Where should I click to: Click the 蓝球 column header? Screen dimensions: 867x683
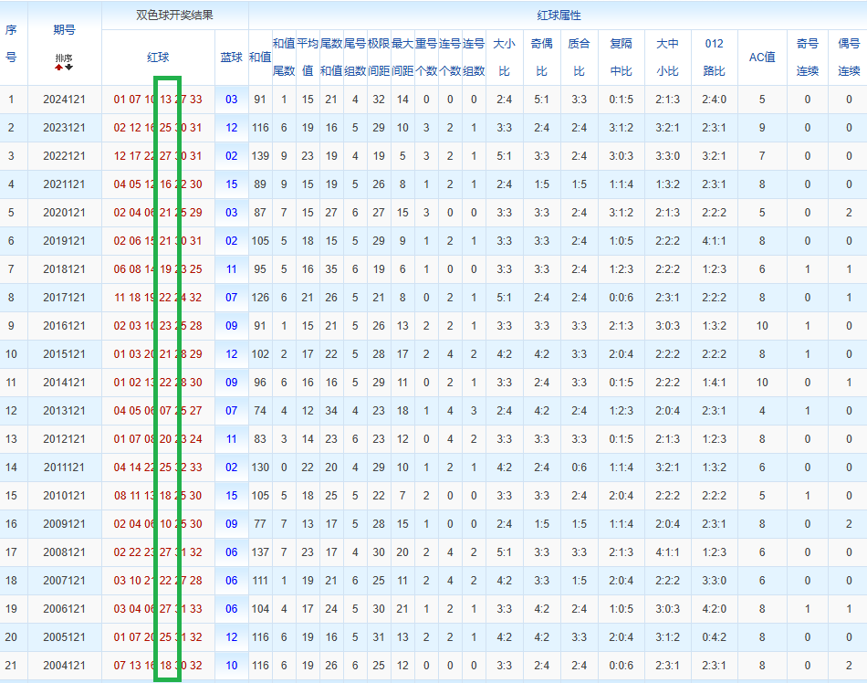[231, 57]
